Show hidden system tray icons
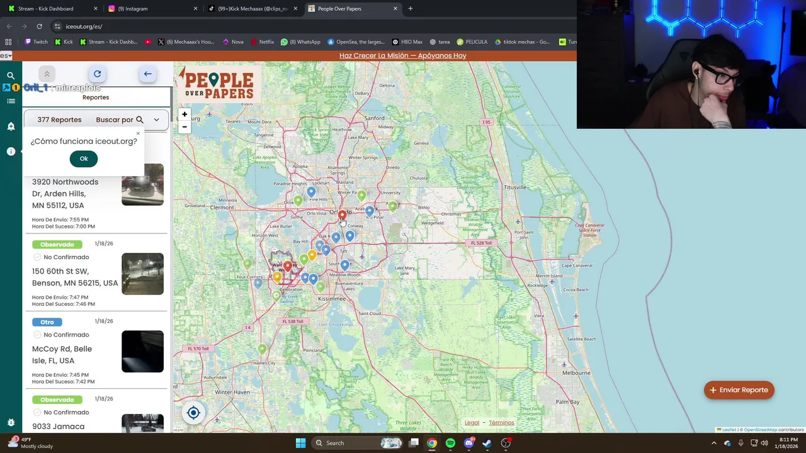The height and width of the screenshot is (453, 806). [x=713, y=443]
